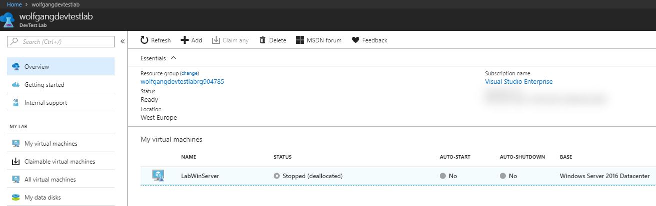Click the West Europe location value

pos(159,118)
